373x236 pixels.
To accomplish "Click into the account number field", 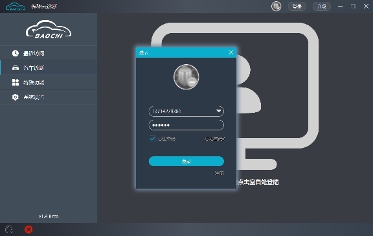I will [186, 112].
